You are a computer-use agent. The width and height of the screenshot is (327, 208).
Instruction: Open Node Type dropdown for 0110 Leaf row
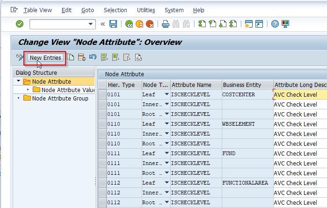(x=167, y=123)
